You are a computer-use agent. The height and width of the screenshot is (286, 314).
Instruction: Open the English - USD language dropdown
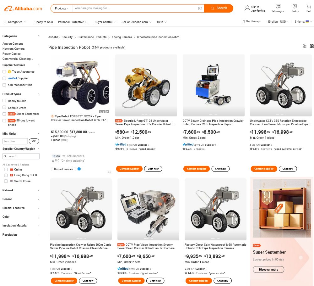pos(278,21)
